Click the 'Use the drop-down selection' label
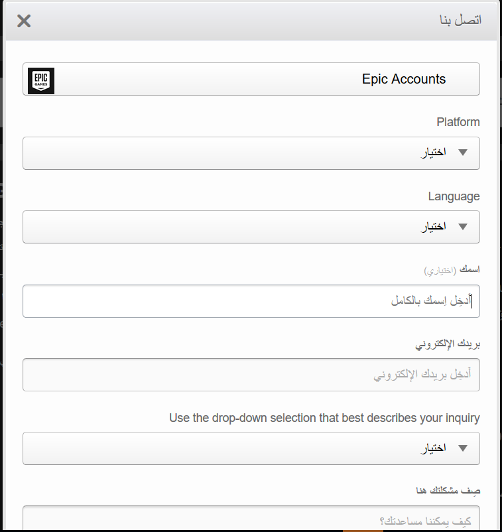 pyautogui.click(x=324, y=418)
